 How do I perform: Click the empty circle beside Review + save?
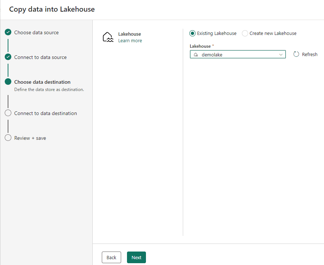click(8, 138)
